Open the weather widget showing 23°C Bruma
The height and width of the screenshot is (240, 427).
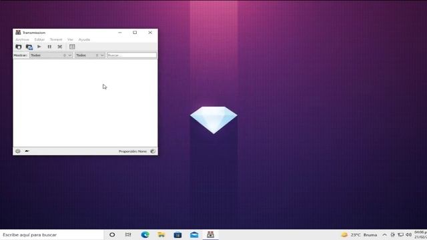coord(360,235)
